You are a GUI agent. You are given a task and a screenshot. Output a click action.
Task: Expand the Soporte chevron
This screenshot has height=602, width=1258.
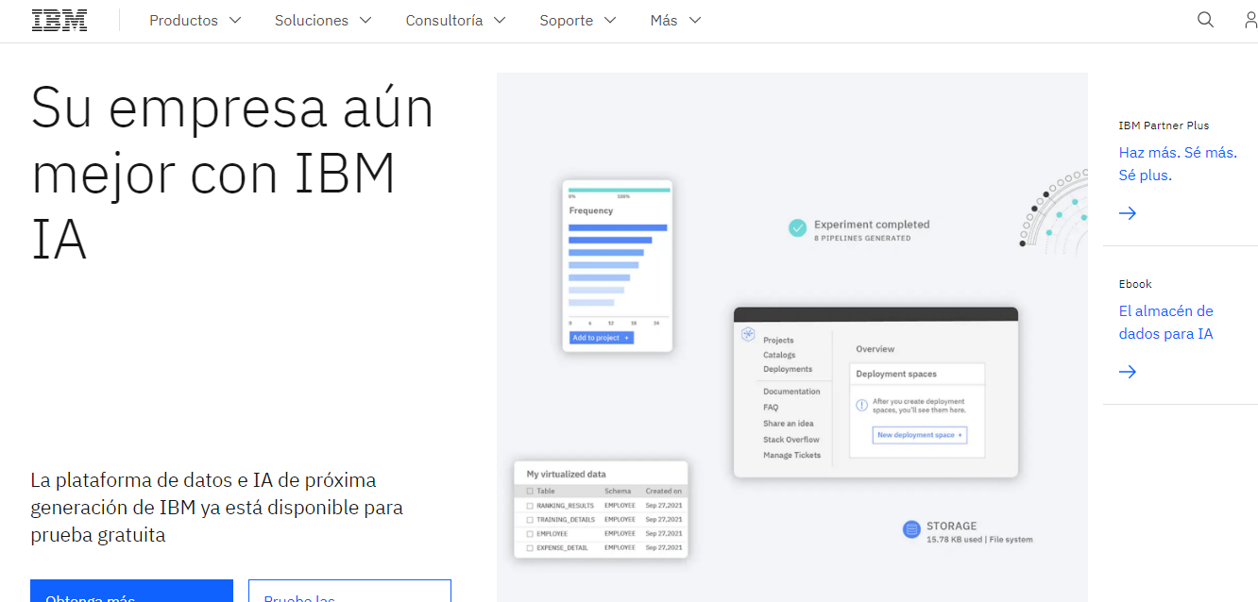click(610, 20)
